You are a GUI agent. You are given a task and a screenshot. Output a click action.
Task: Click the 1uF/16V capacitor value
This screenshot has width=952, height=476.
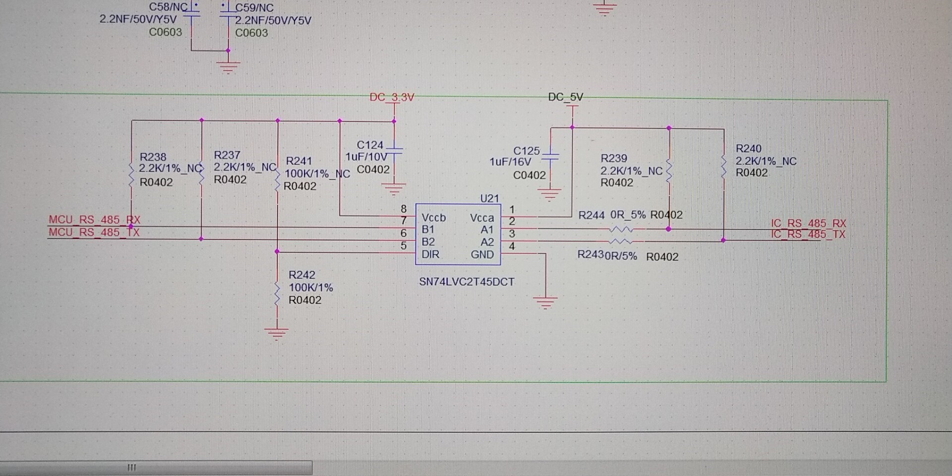(510, 162)
